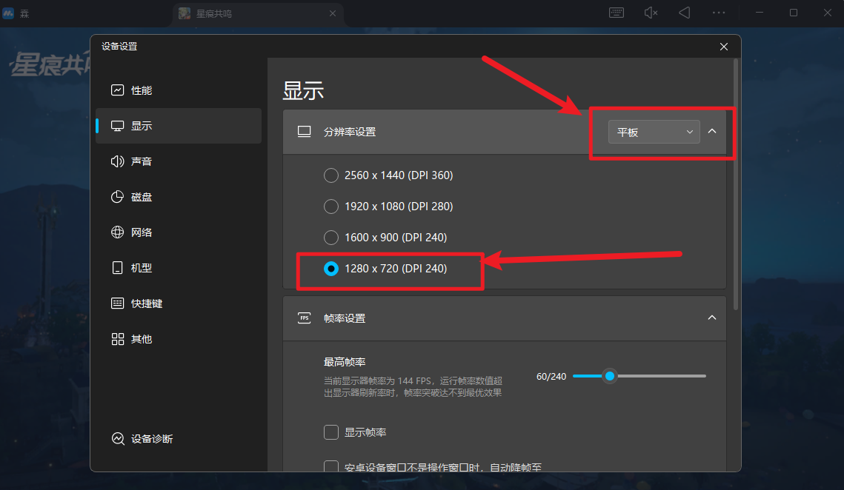
Task: Collapse the 分辨率设置 section
Action: [x=712, y=132]
